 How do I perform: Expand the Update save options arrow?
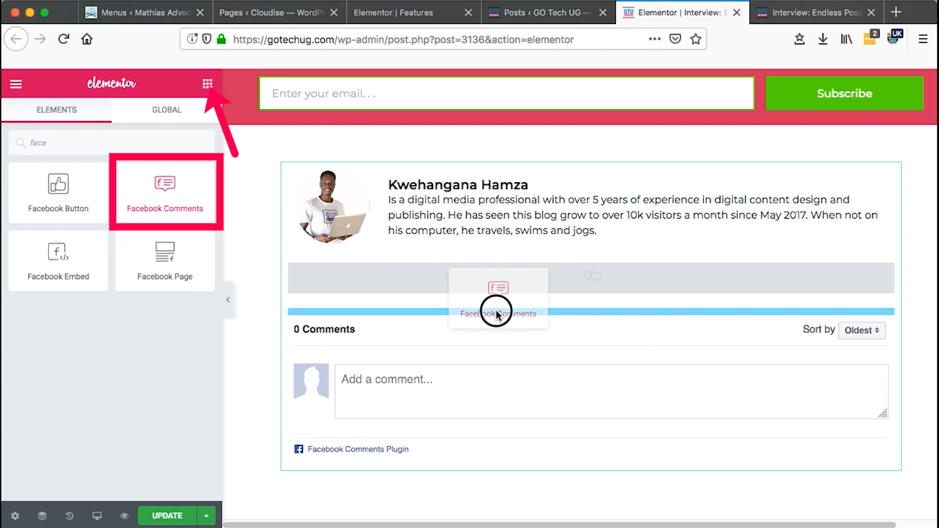pos(206,516)
